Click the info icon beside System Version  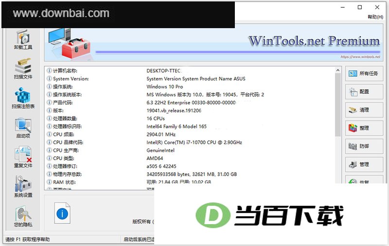tap(50, 79)
